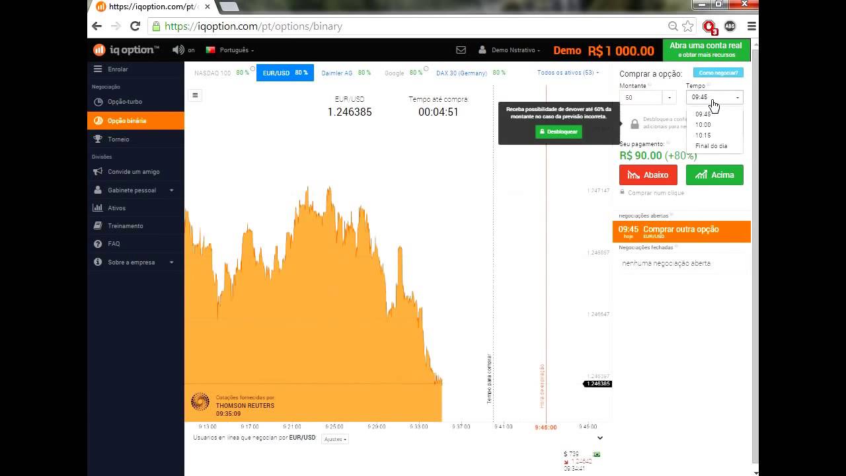Open a new browser tab
Screen dimensions: 846x476
coord(229,7)
